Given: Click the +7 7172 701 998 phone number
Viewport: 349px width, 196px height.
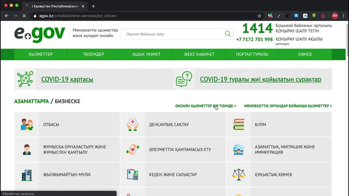Looking at the screenshot, I should pyautogui.click(x=254, y=39).
